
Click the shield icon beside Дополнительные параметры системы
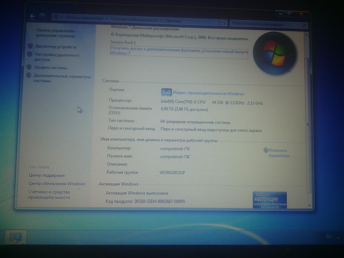[x=28, y=76]
